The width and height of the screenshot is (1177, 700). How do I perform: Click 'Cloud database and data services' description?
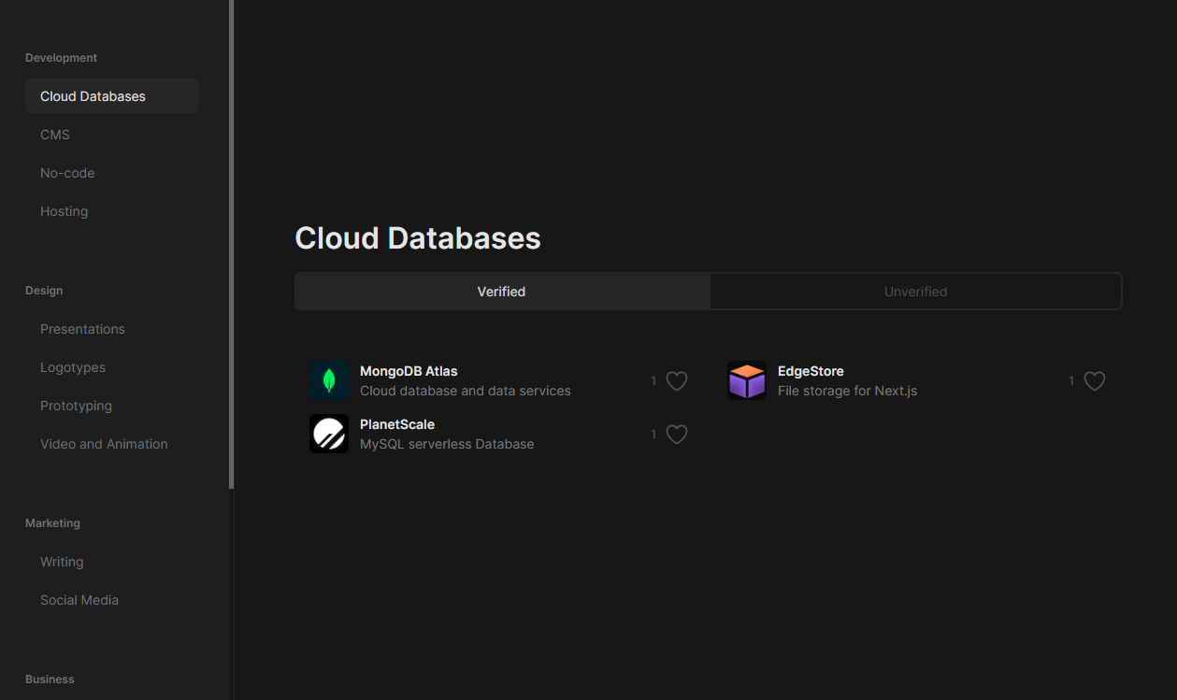[466, 391]
